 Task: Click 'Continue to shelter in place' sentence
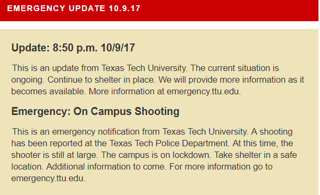point(102,80)
